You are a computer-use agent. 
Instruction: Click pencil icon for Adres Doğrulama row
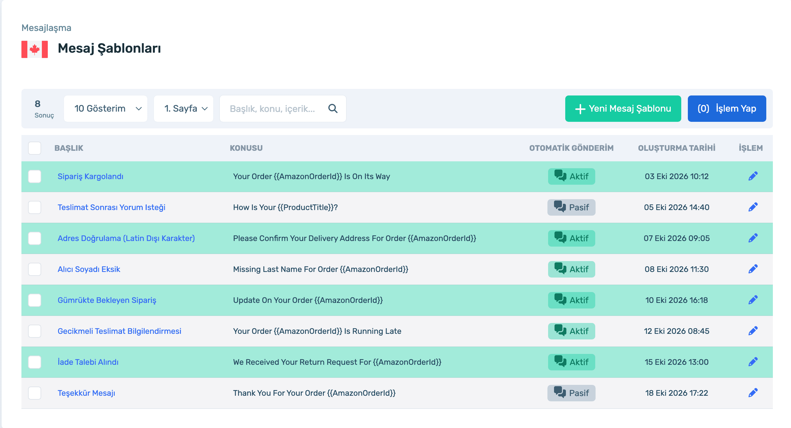[753, 238]
